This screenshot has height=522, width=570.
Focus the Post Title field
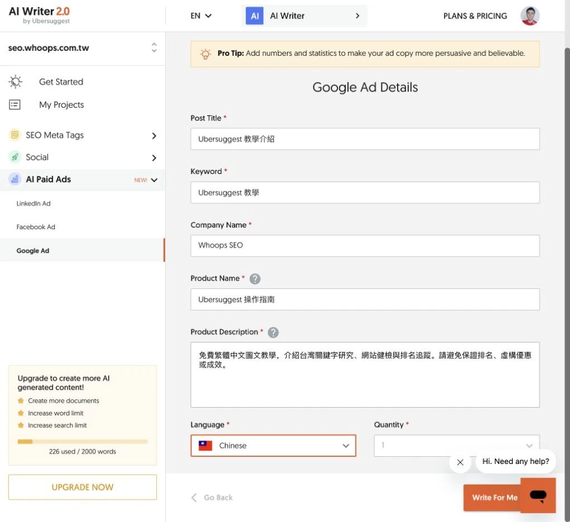coord(365,139)
